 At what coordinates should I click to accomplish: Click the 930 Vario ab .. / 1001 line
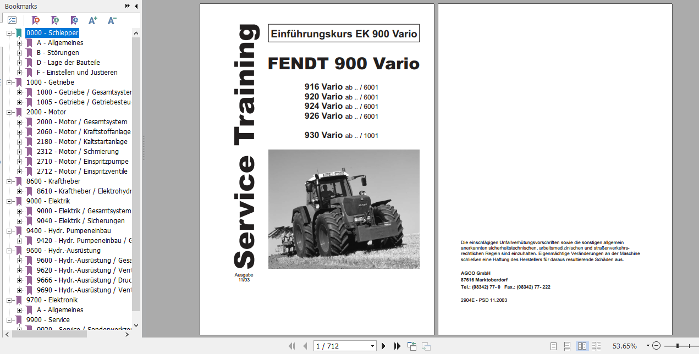(x=342, y=135)
